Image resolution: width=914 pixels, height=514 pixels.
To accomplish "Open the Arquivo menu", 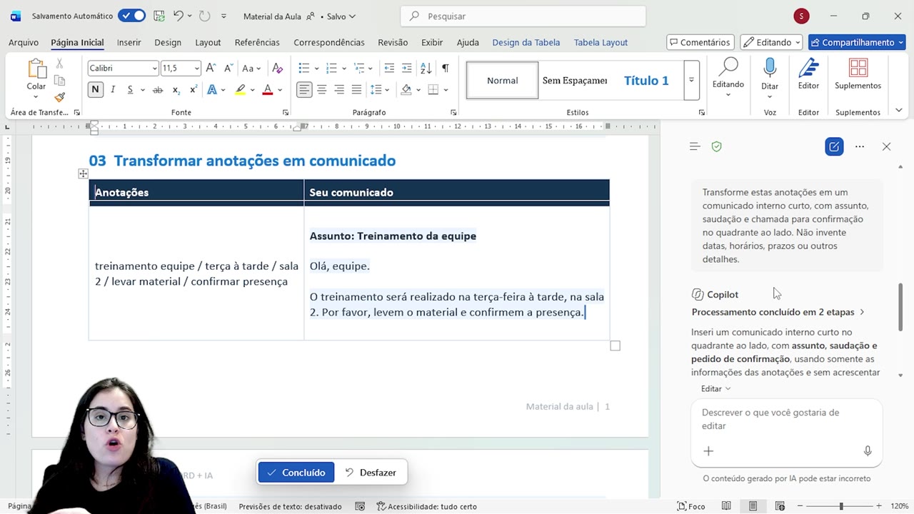I will (24, 42).
